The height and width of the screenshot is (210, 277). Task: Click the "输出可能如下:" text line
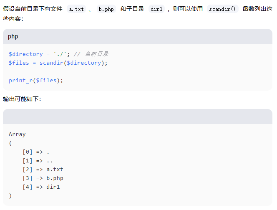click(22, 99)
